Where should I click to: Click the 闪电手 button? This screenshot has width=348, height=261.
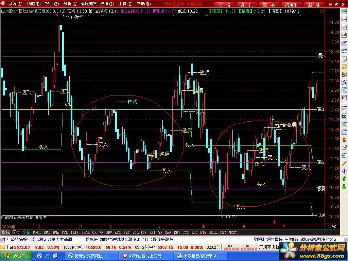coord(291,5)
